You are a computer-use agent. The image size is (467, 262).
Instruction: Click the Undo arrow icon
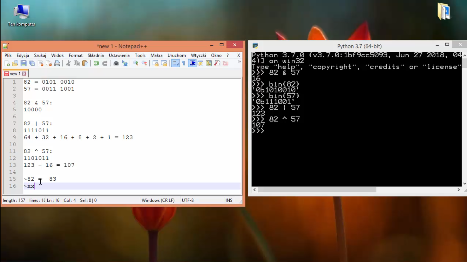96,63
